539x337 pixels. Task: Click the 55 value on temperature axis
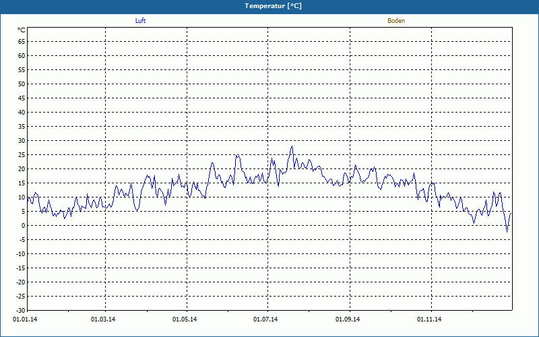click(x=22, y=70)
